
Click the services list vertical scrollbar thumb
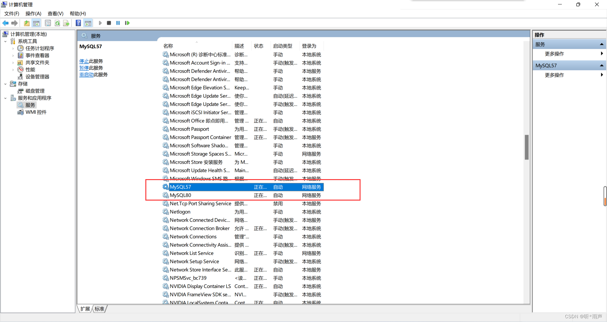[x=526, y=147]
